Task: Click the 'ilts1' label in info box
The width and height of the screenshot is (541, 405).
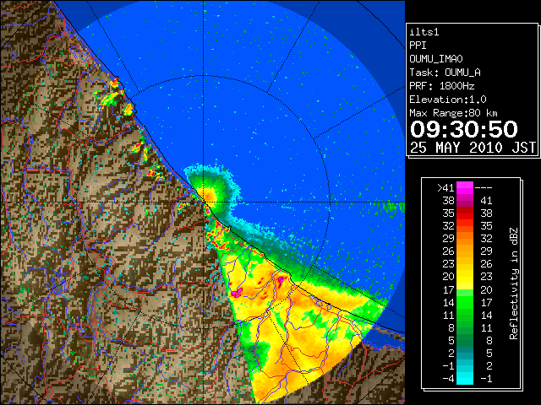Action: click(x=424, y=32)
